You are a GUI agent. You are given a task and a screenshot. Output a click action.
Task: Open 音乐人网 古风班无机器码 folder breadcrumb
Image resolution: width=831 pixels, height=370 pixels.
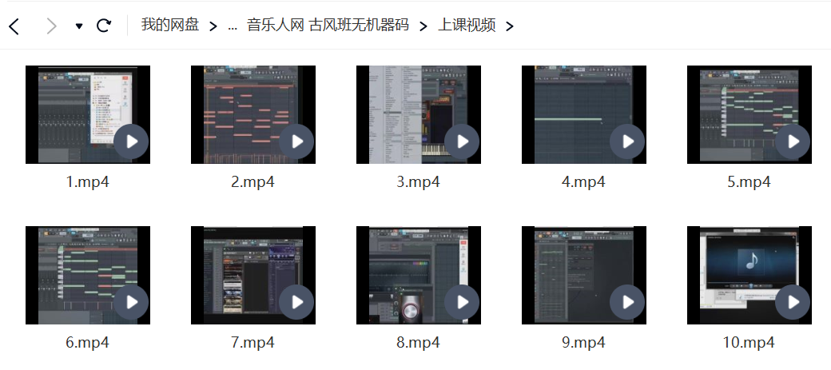click(328, 26)
